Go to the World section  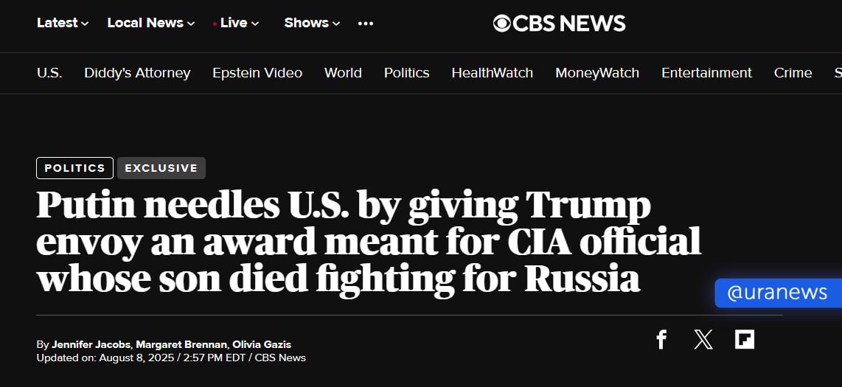343,73
